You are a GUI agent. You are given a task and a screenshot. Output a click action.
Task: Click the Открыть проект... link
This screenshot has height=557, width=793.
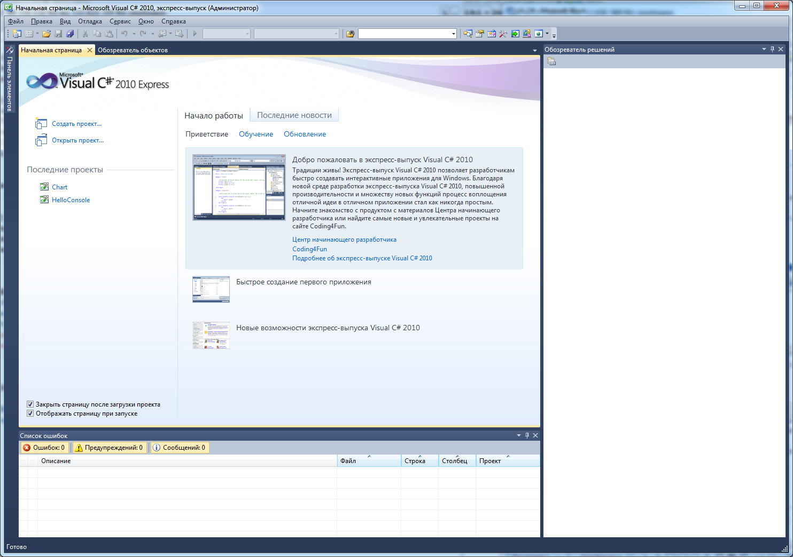[x=77, y=140]
